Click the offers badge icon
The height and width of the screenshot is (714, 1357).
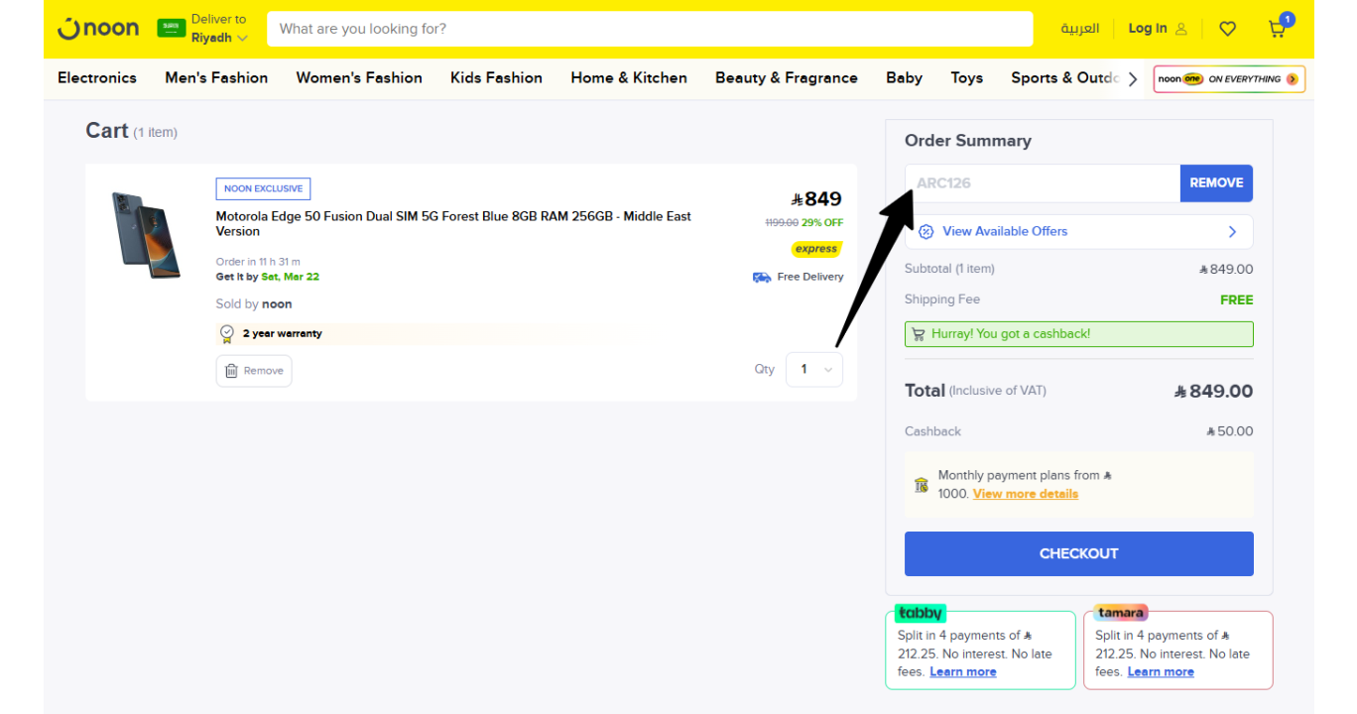(926, 231)
